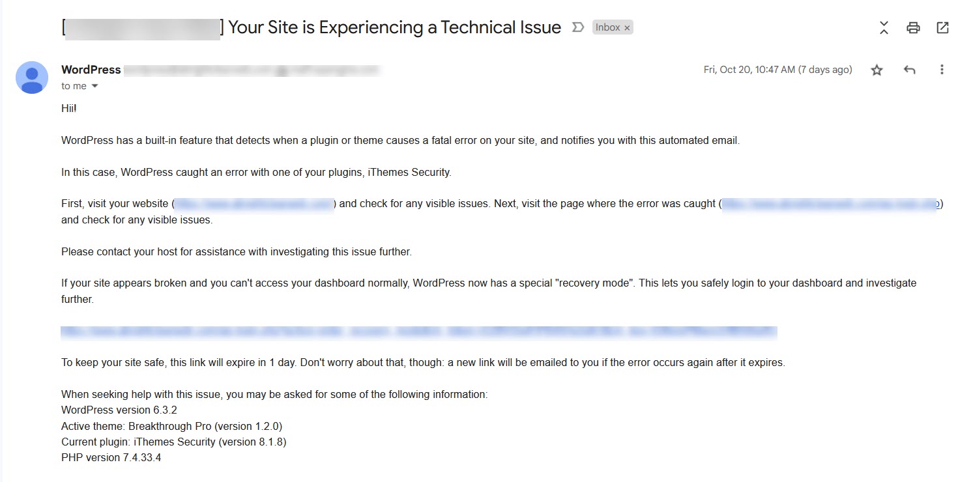Click the Inbox label chip
The image size is (958, 482).
point(607,27)
